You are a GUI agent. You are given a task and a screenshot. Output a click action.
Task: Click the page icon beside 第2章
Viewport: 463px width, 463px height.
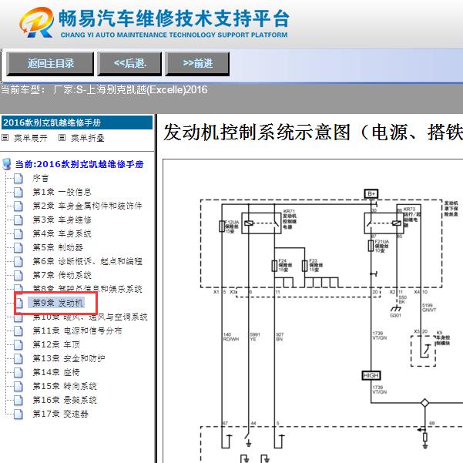(x=18, y=206)
